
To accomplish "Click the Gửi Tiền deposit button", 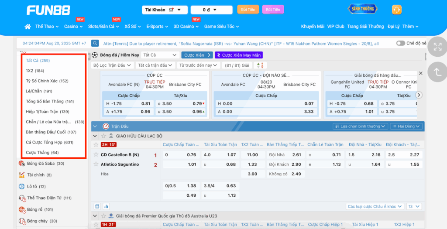I will [248, 10].
